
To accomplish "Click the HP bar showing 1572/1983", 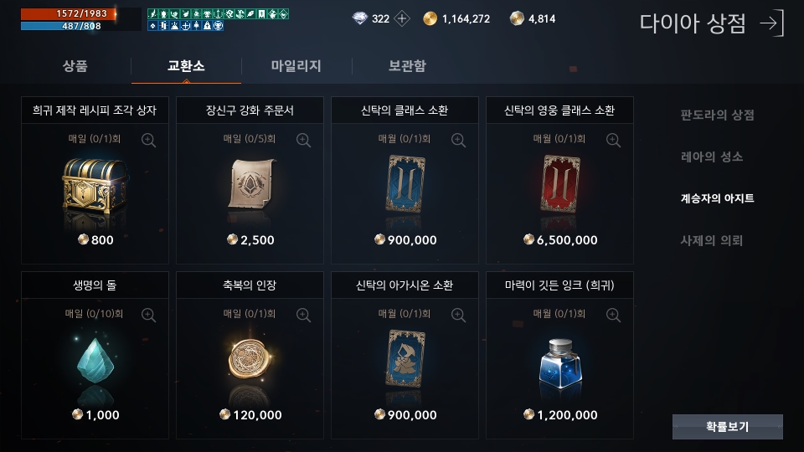I will (69, 13).
